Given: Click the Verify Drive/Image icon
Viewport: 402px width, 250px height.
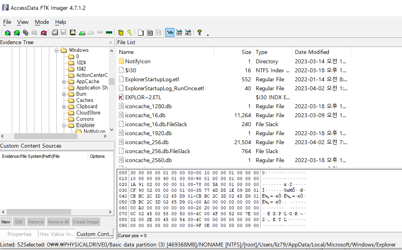Looking at the screenshot, I should 100,32.
